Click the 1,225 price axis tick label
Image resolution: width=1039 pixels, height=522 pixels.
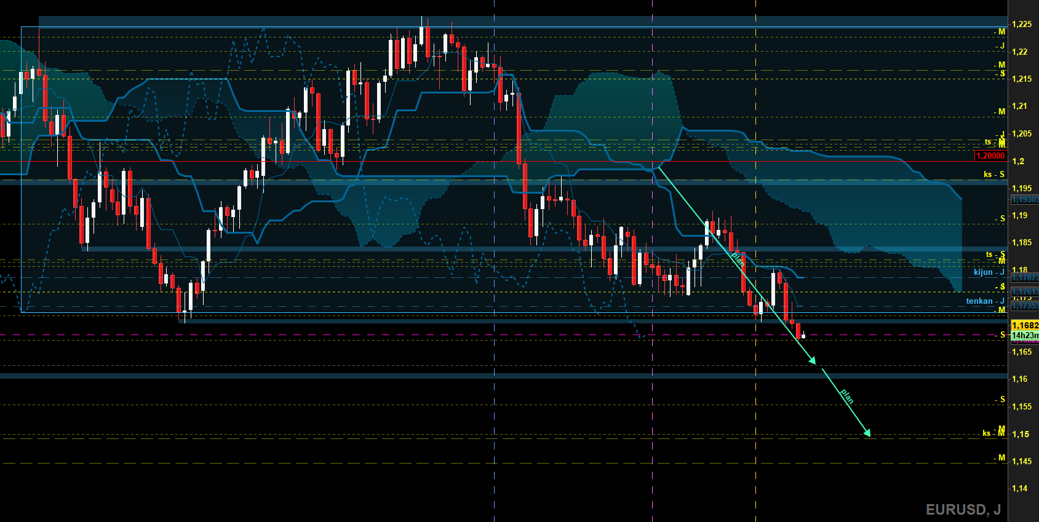pos(1022,25)
